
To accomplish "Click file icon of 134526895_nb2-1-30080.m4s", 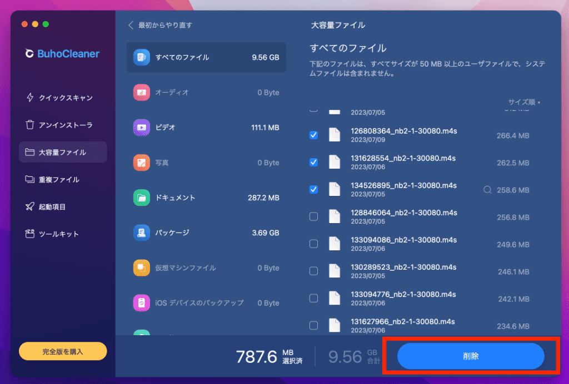I will click(x=334, y=189).
